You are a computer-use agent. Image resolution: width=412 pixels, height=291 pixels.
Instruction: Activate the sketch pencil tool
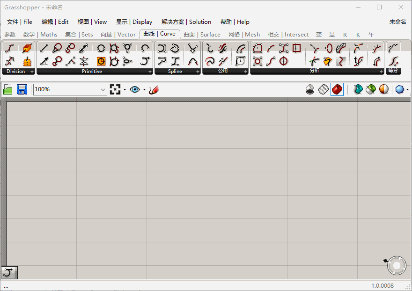click(x=154, y=89)
